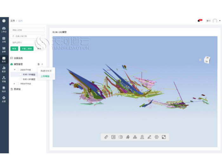Toggle fullscreen viewer icon
222x166 pixels.
pyautogui.click(x=164, y=137)
